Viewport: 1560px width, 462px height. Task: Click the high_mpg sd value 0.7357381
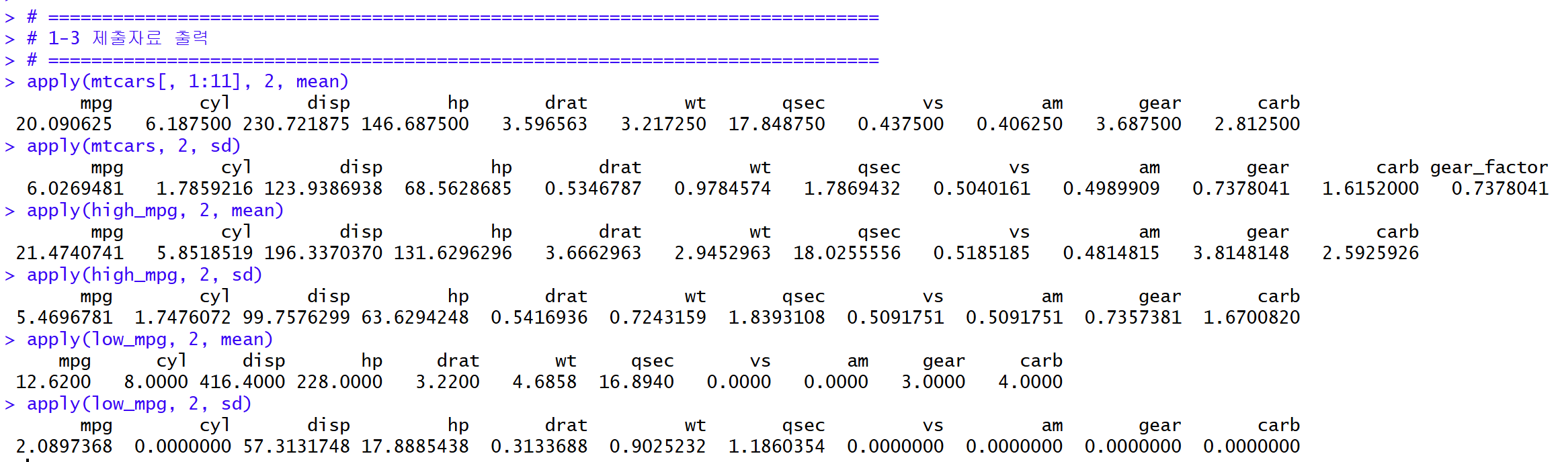click(1133, 318)
